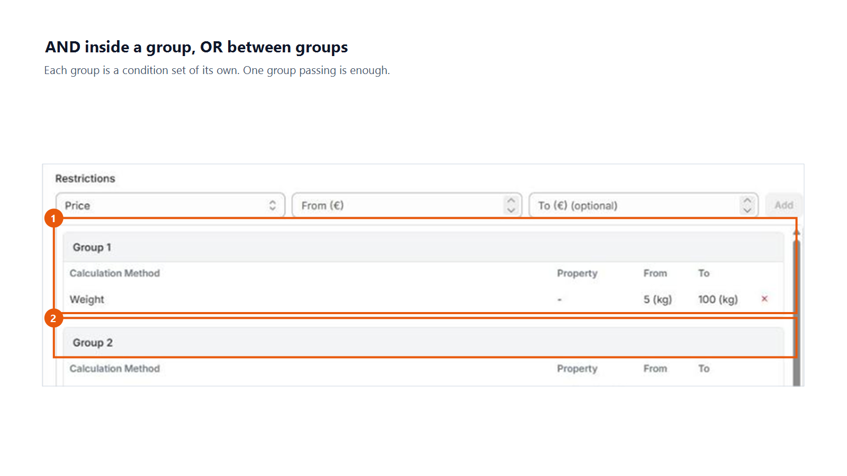This screenshot has height=476, width=847.
Task: Click the 100 (kg) To value
Action: (x=718, y=299)
